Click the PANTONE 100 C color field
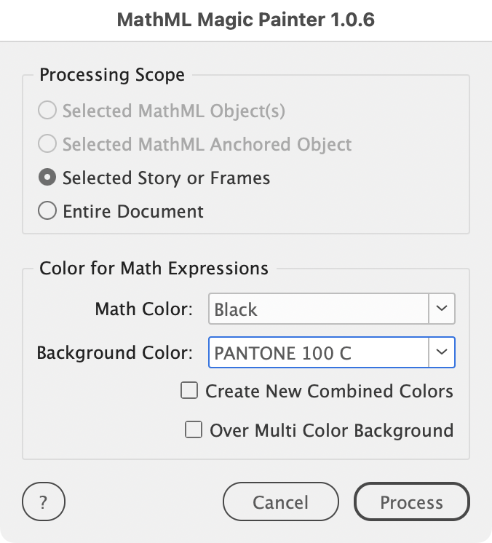 coord(318,353)
